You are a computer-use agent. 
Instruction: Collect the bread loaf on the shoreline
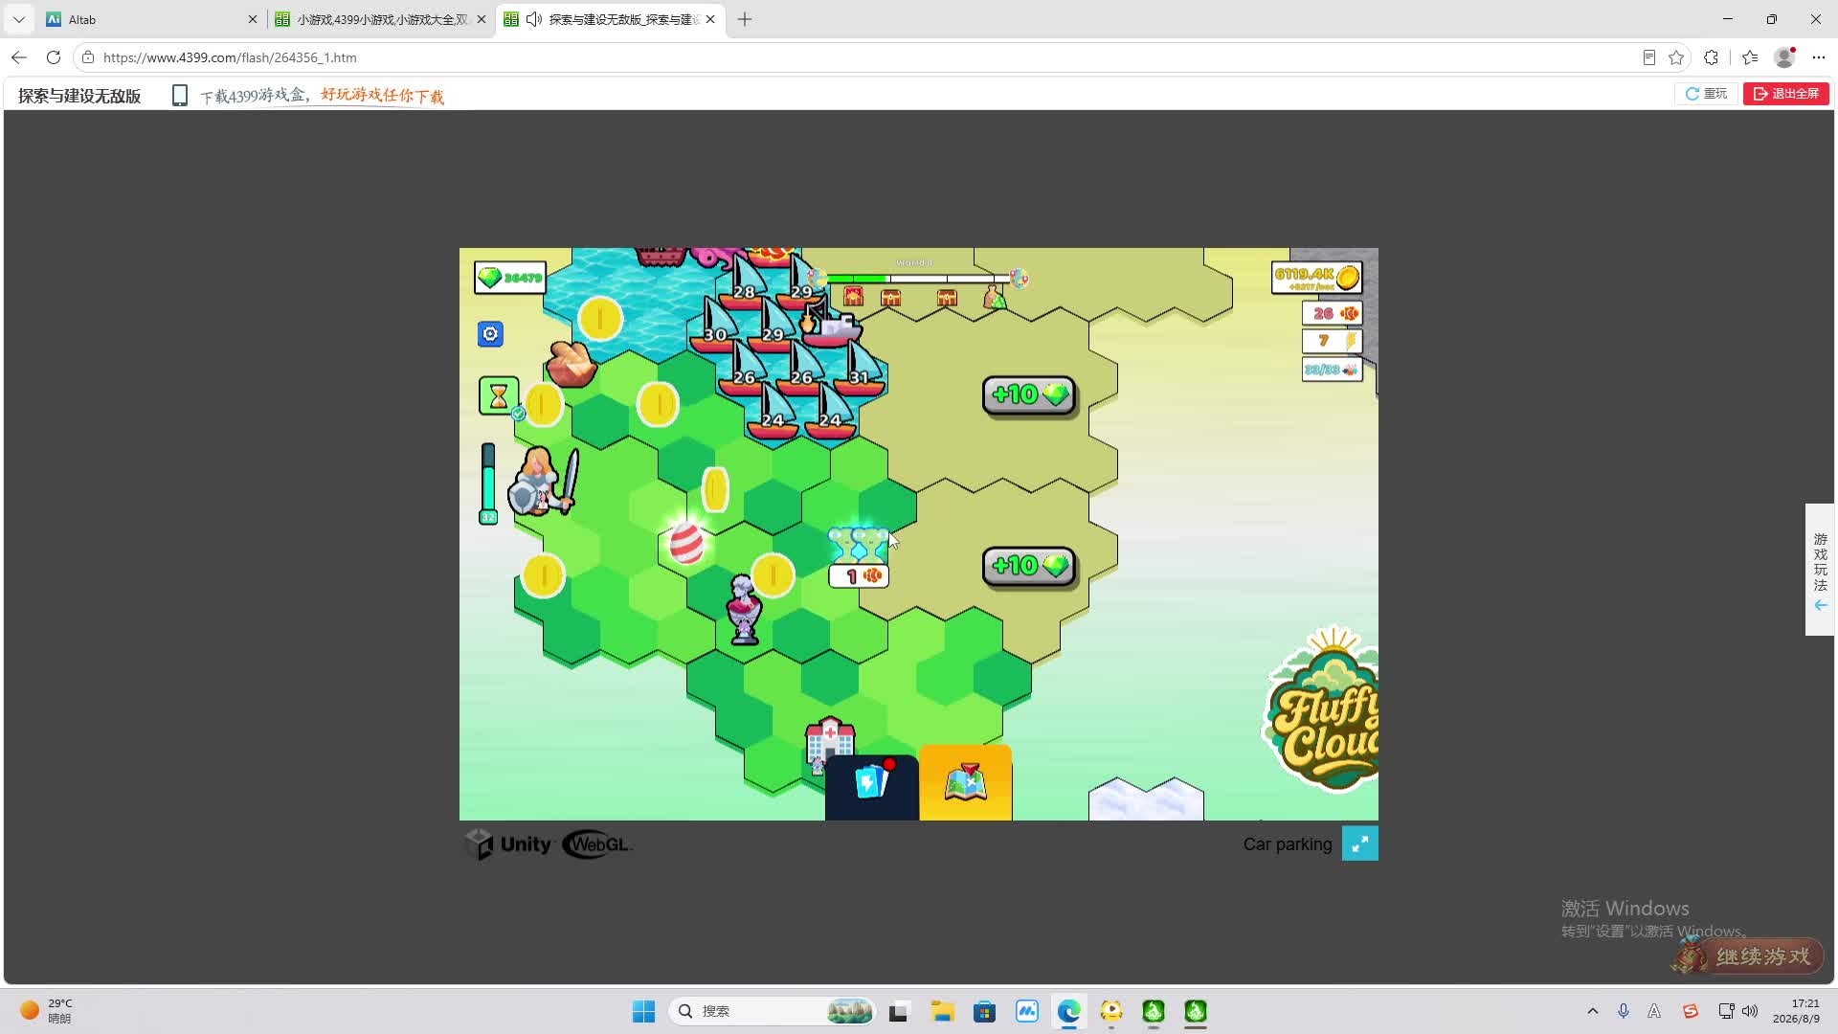pos(572,364)
